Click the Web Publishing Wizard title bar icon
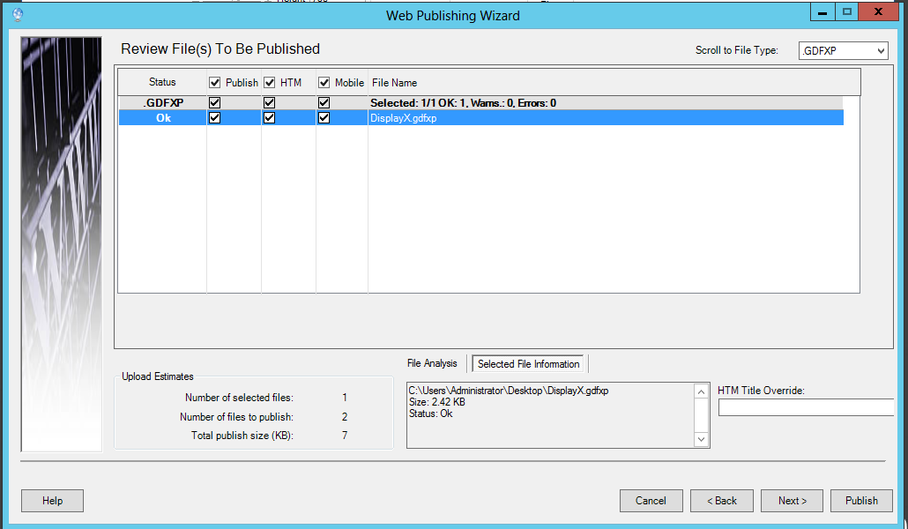908x529 pixels. click(x=19, y=15)
